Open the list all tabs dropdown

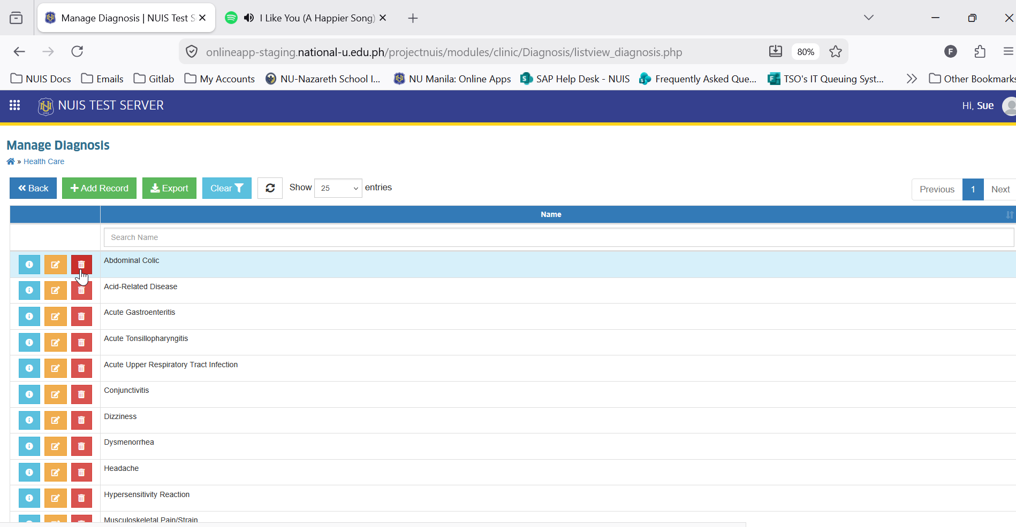point(869,18)
